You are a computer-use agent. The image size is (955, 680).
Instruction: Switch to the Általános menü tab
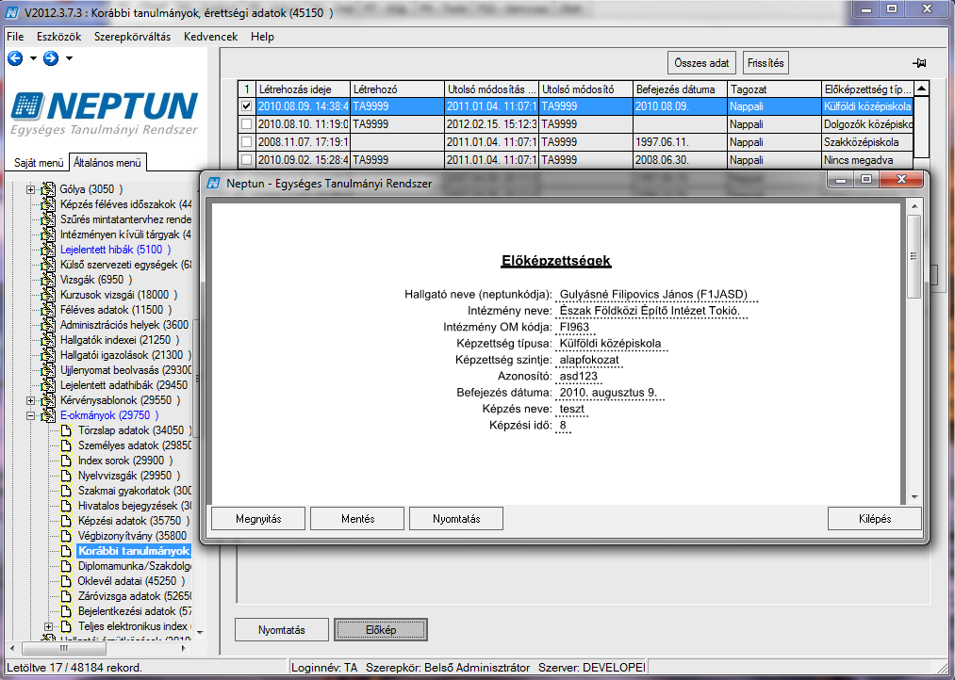(x=107, y=162)
